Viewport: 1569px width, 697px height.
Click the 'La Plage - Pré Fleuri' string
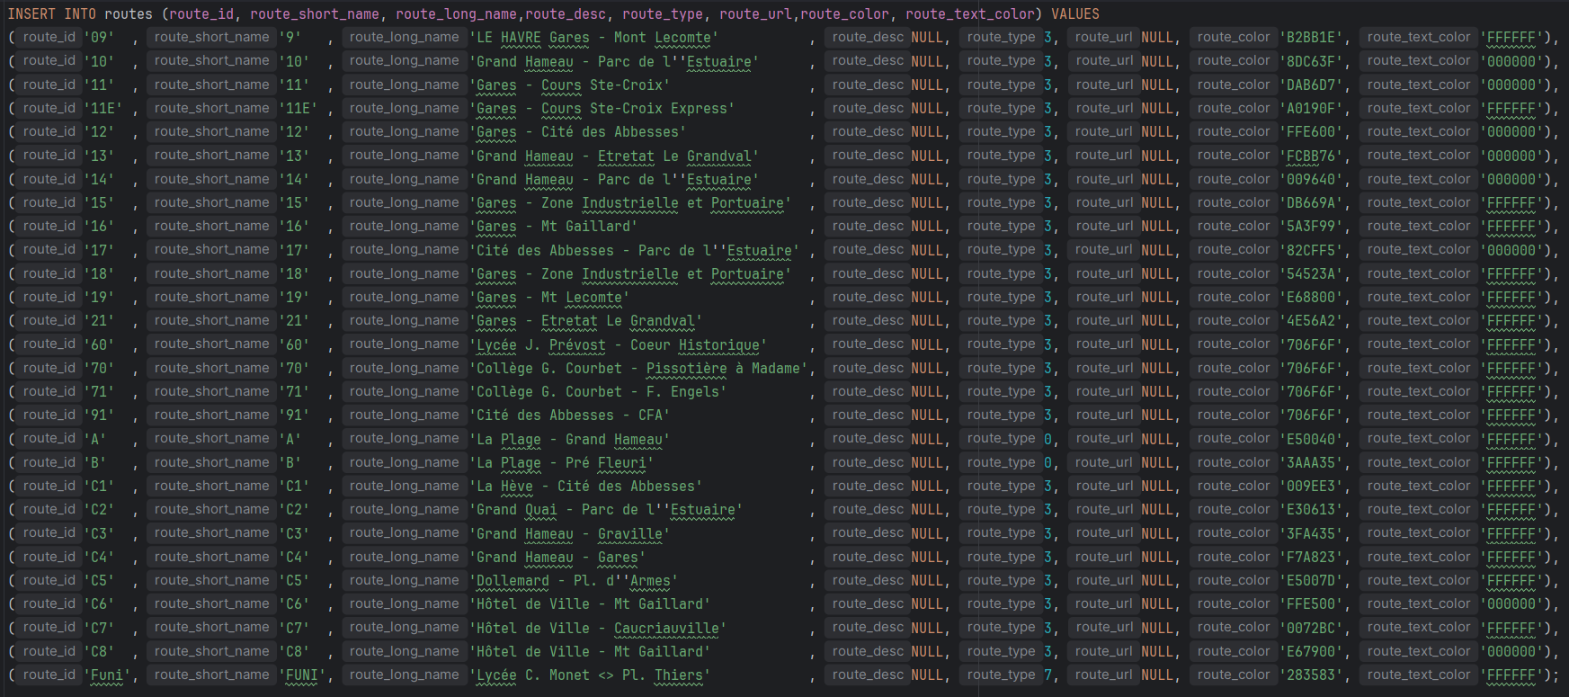click(x=561, y=462)
